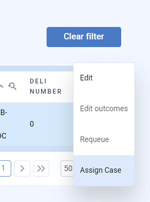Click empty space between pagination and page-size box
Screen dimensions: 150x202
click(x=55, y=168)
